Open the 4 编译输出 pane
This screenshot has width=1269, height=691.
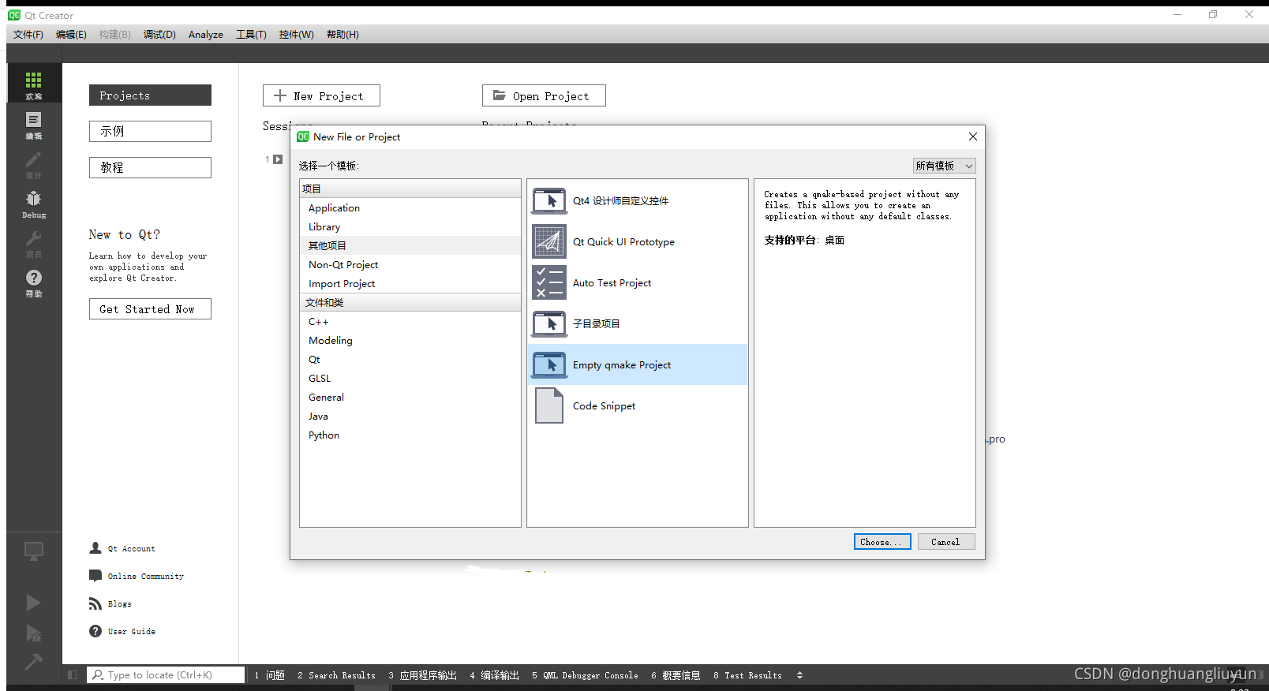pyautogui.click(x=495, y=675)
